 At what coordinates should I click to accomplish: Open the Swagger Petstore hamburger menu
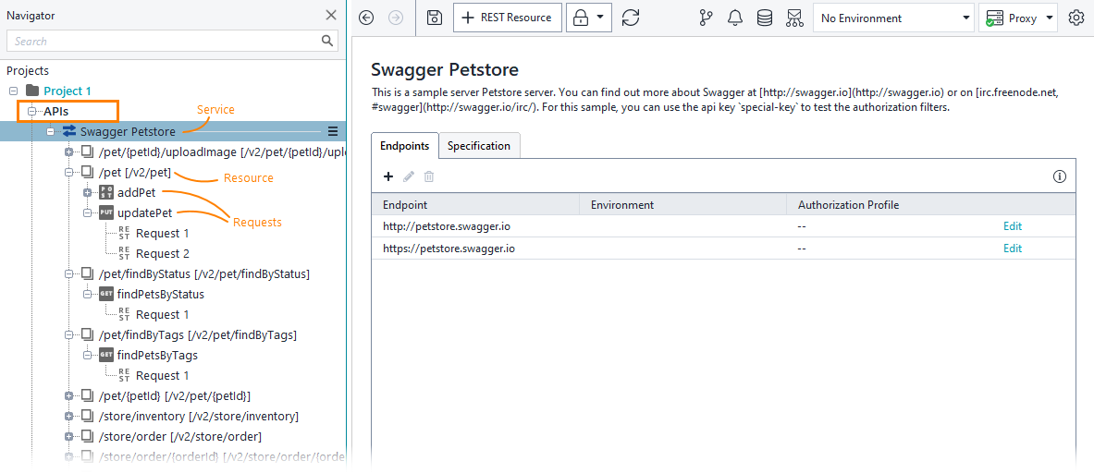pyautogui.click(x=333, y=131)
